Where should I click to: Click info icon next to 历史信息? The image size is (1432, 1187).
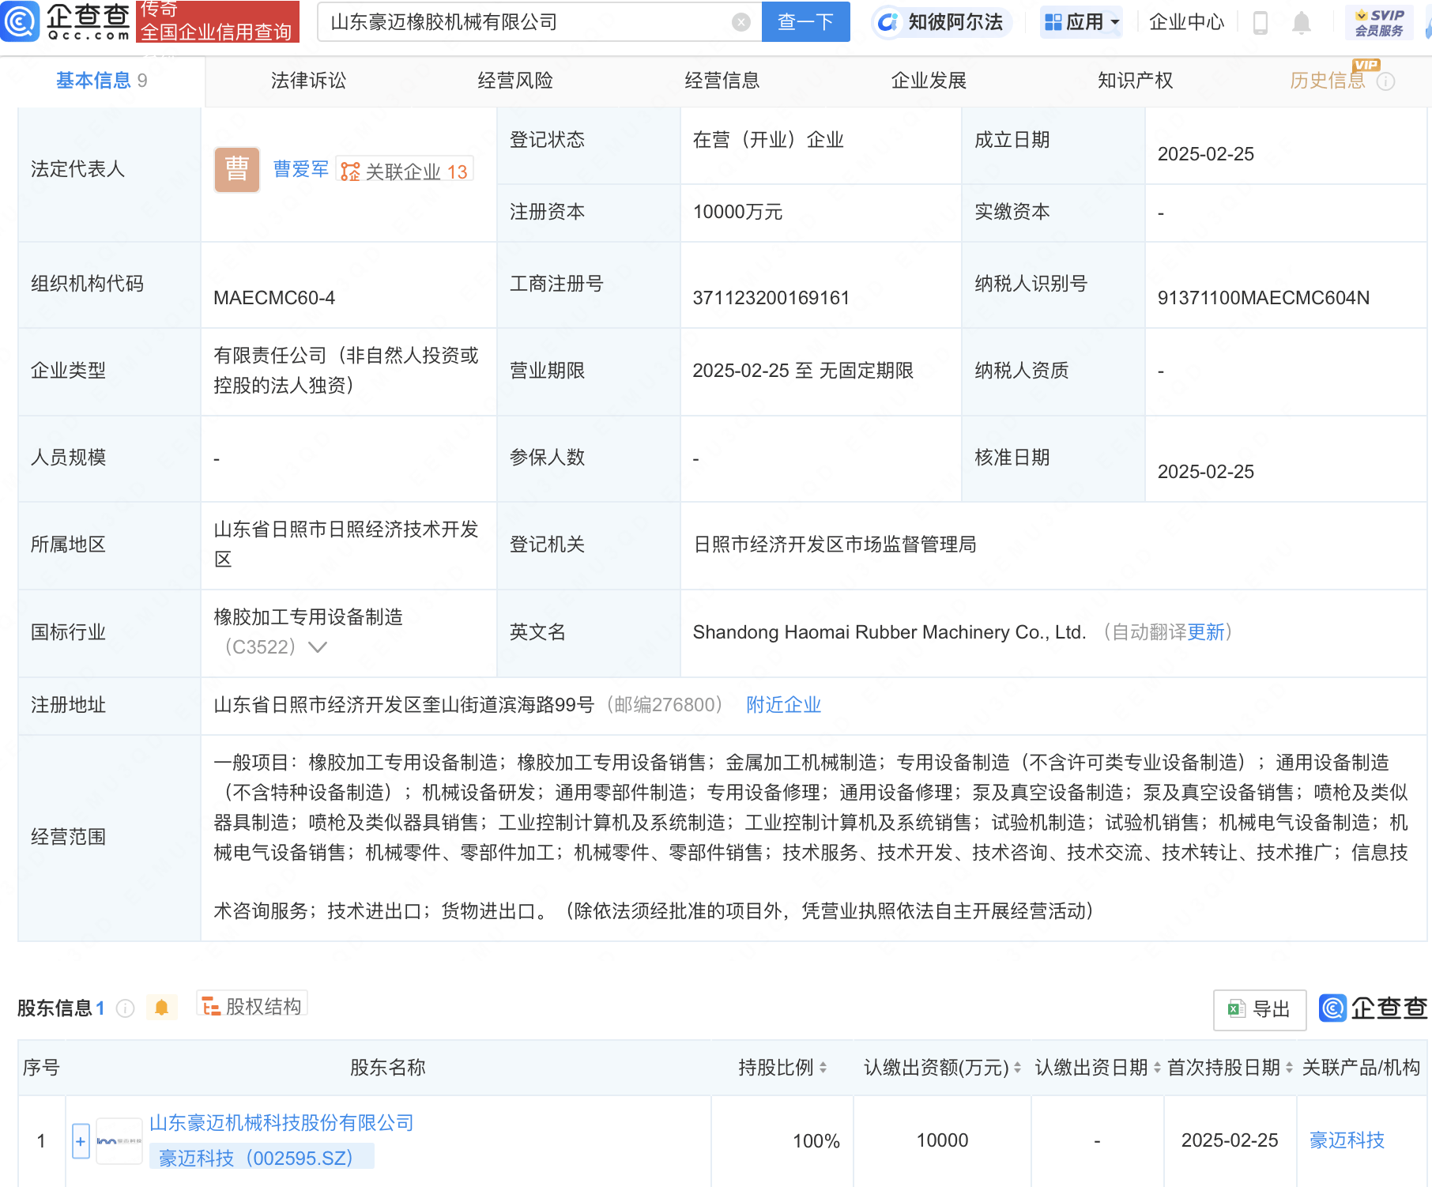[x=1385, y=81]
